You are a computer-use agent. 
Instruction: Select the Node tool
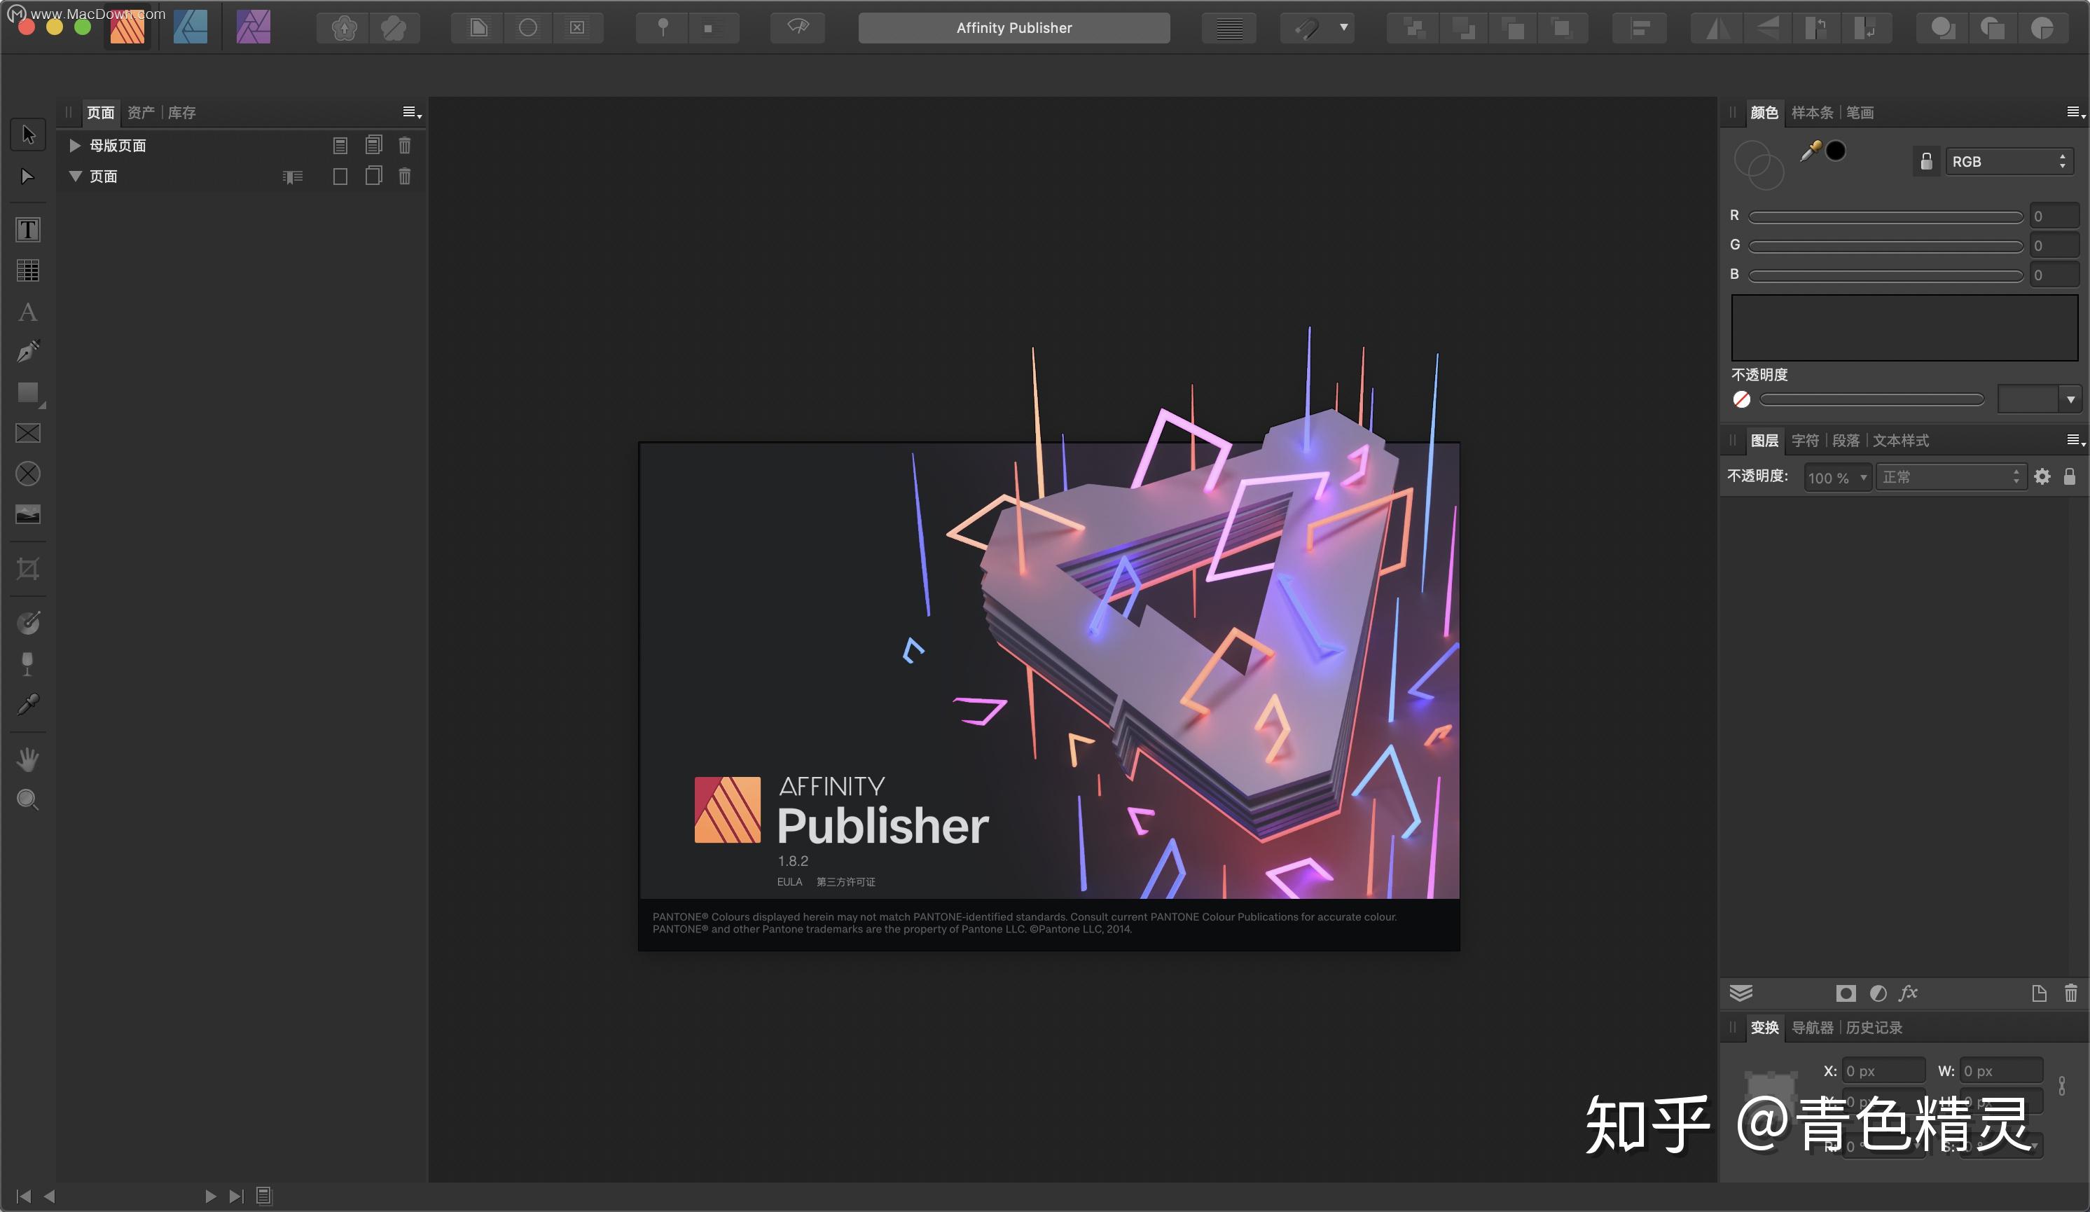[27, 176]
